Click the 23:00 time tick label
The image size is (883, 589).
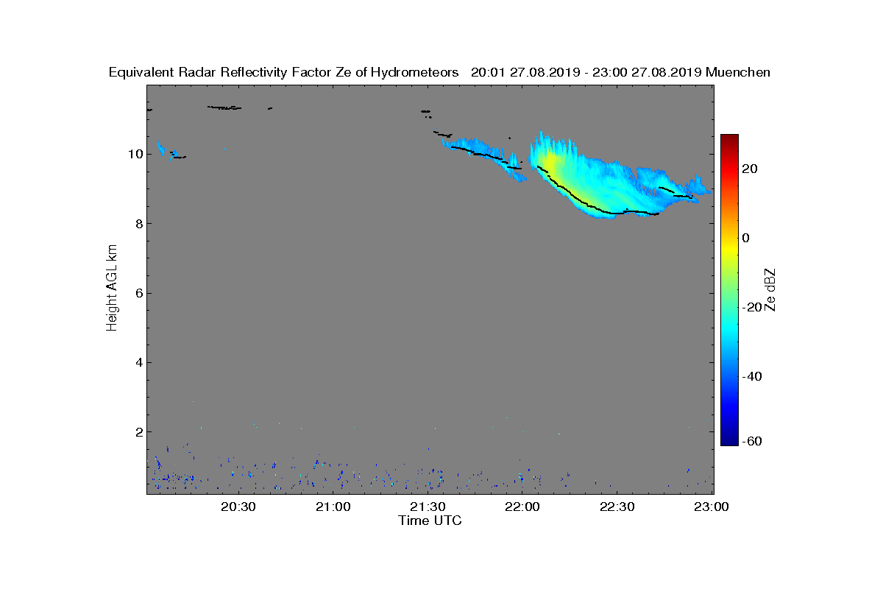click(712, 507)
